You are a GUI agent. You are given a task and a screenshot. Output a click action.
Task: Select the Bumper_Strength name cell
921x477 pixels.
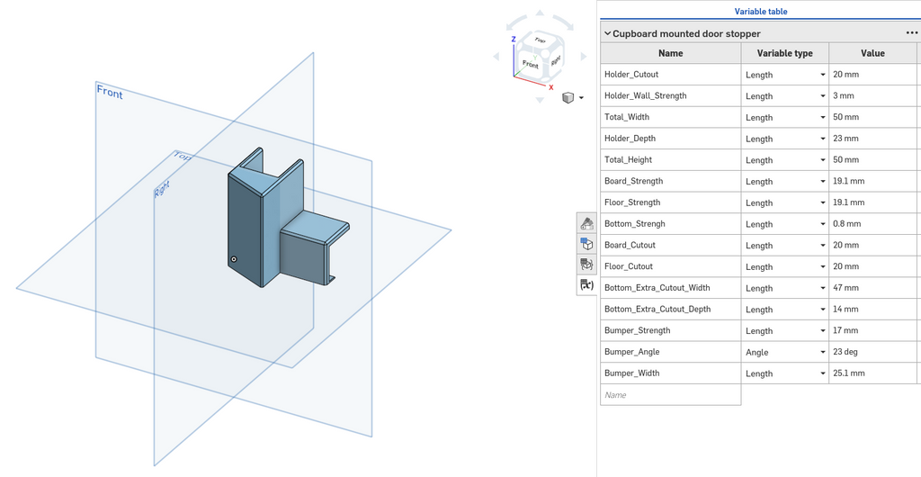[x=670, y=330]
